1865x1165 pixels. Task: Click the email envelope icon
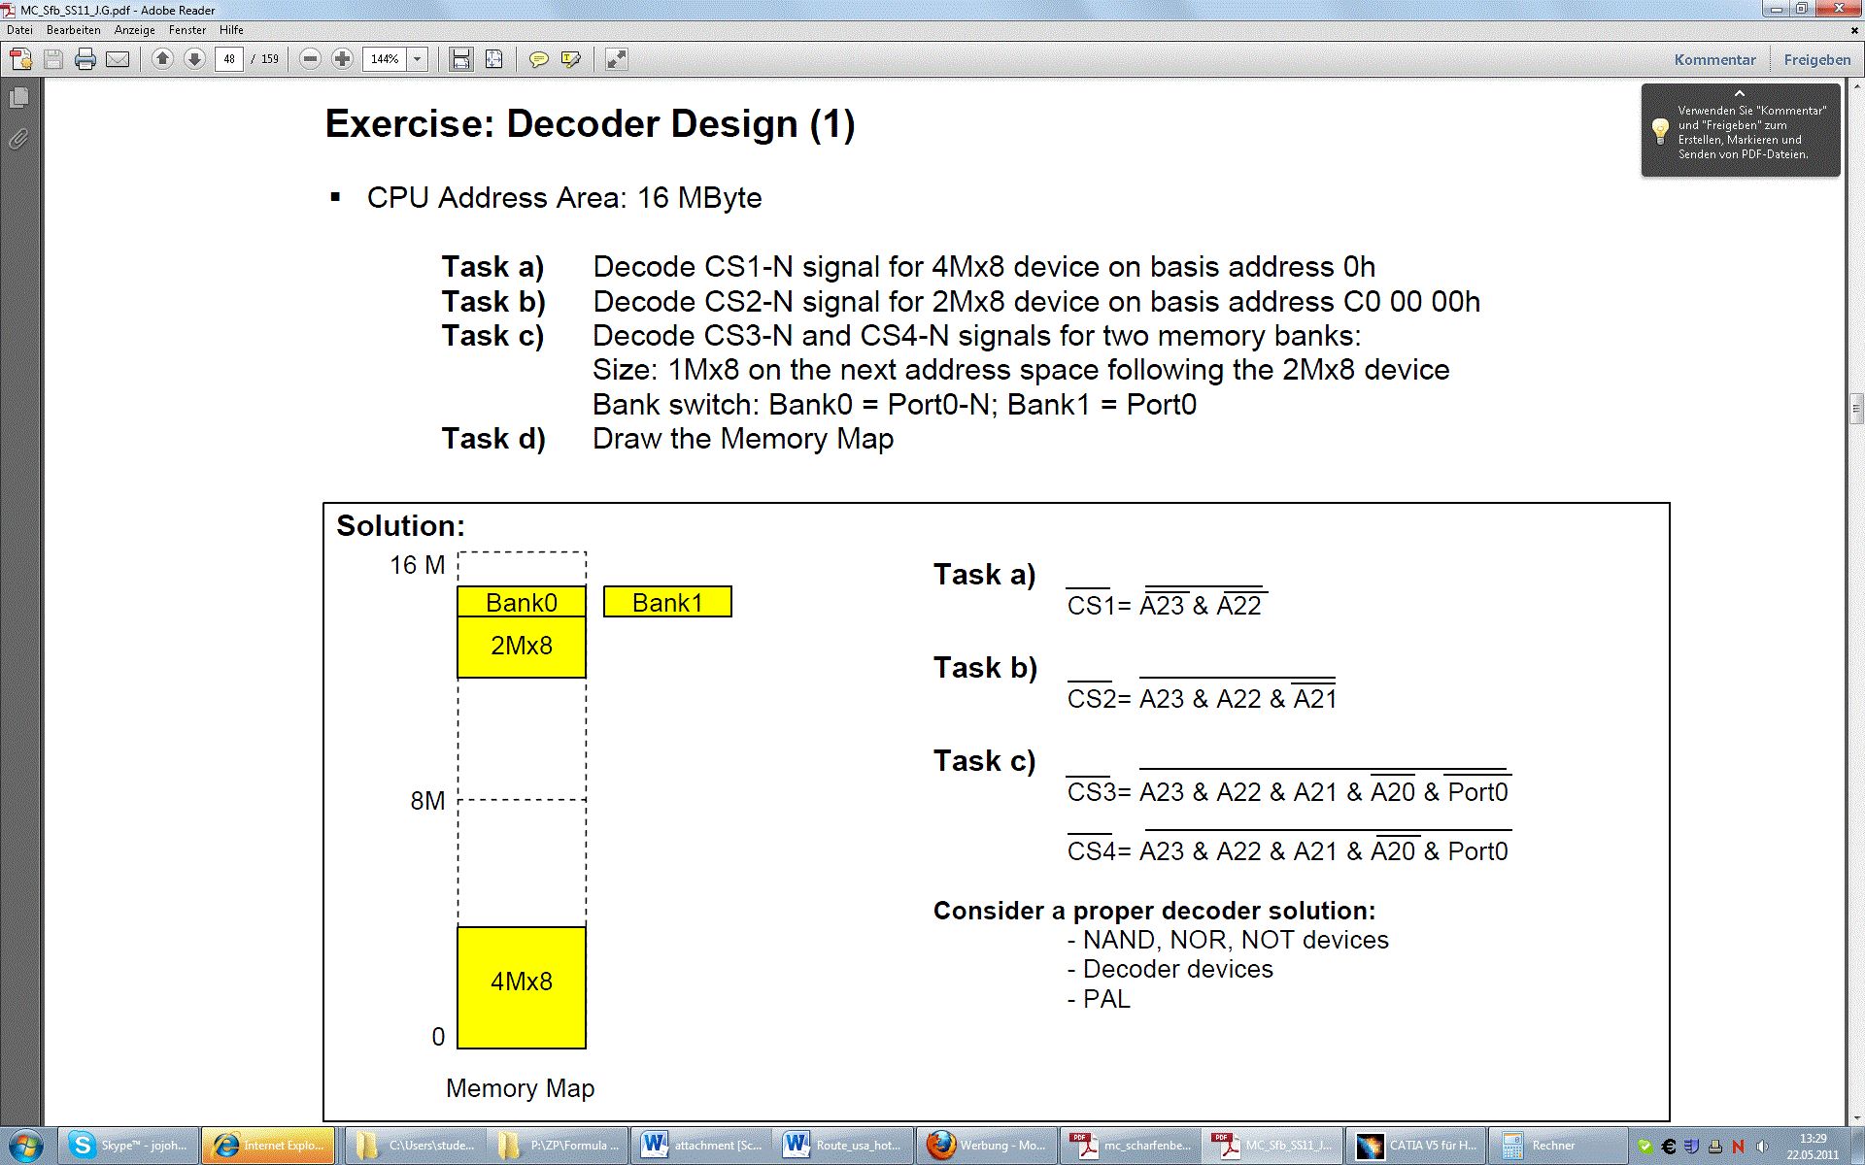(118, 59)
